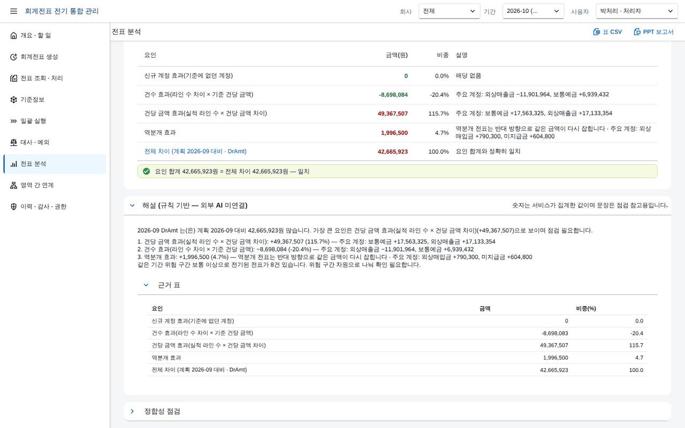Screen dimensions: 685x428
Task: Open 회계전표 생성 menu item
Action: coord(55,57)
